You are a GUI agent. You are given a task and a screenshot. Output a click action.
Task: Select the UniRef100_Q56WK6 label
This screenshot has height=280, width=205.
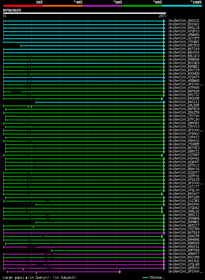(184, 219)
